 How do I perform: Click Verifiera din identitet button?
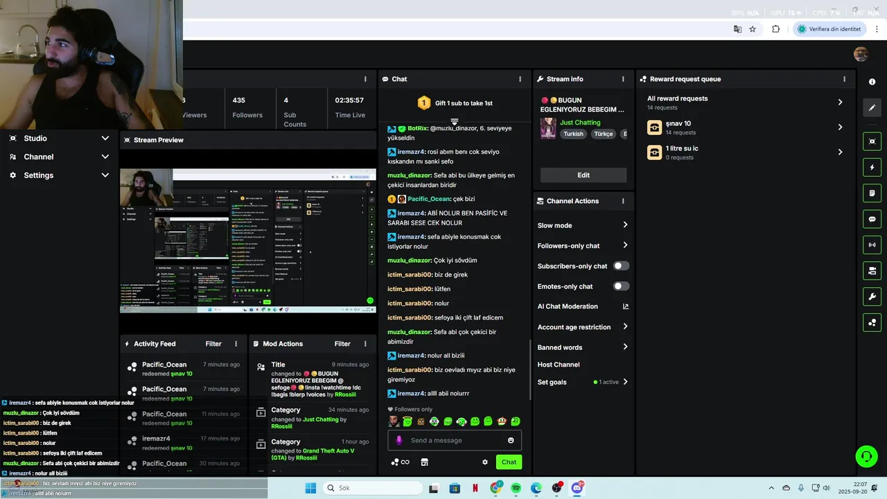pos(829,29)
